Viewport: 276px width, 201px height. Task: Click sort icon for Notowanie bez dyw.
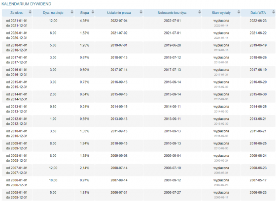tap(200, 12)
